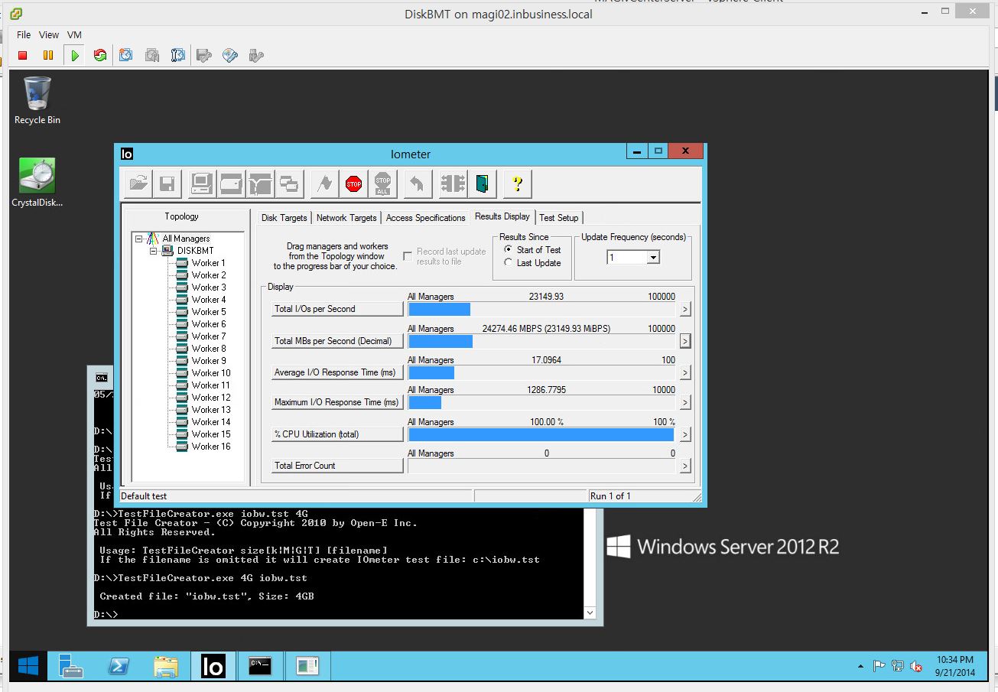Click the Connect CD/DVD device icon
The height and width of the screenshot is (692, 998).
point(230,55)
